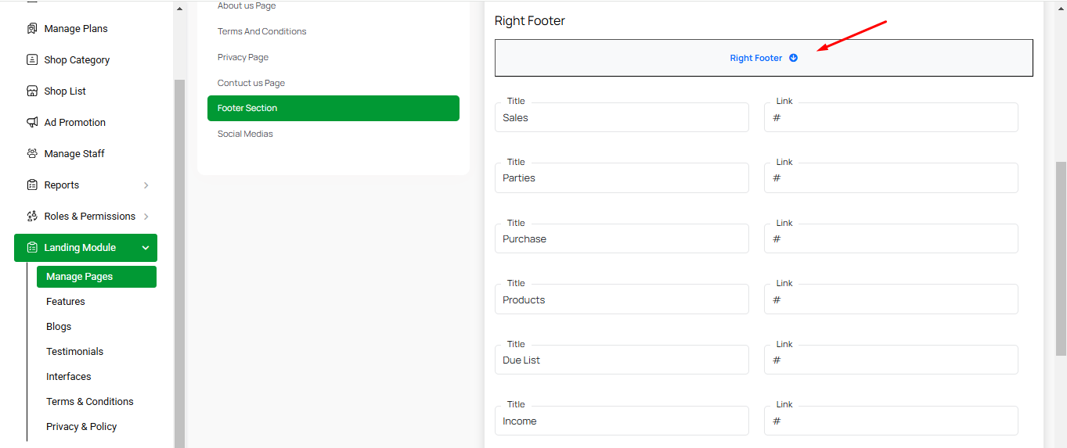Collapse the Landing Module menu chevron
This screenshot has width=1067, height=448.
[x=146, y=248]
